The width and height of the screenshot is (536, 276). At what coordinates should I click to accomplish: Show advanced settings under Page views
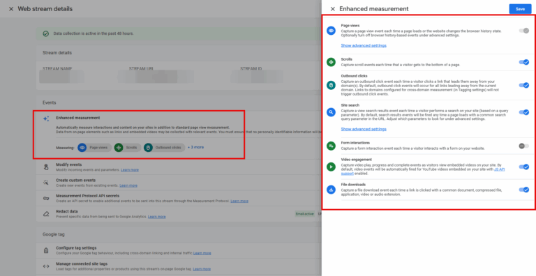coord(364,45)
